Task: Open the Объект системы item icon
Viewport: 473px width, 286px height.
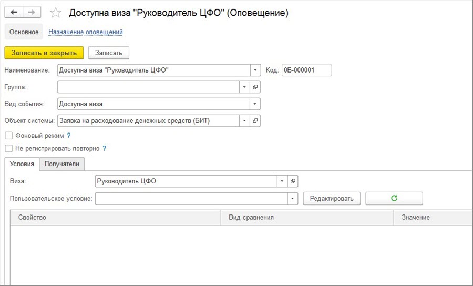Action: pyautogui.click(x=255, y=121)
